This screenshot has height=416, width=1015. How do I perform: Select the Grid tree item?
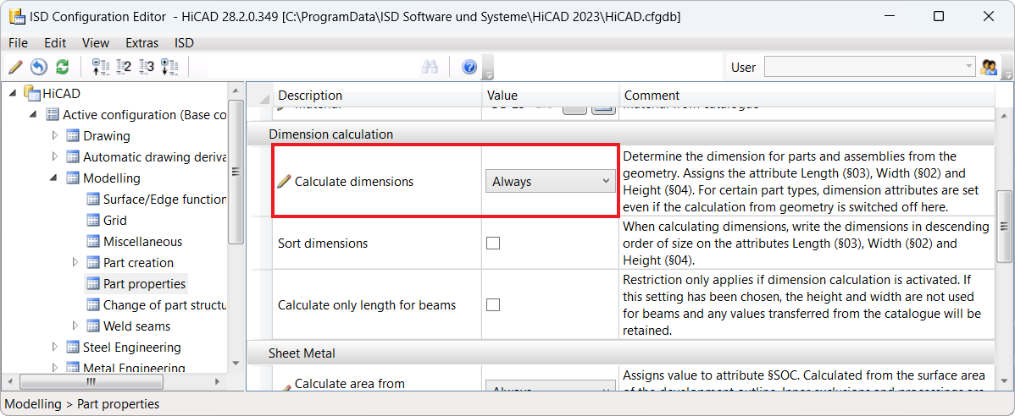click(114, 221)
